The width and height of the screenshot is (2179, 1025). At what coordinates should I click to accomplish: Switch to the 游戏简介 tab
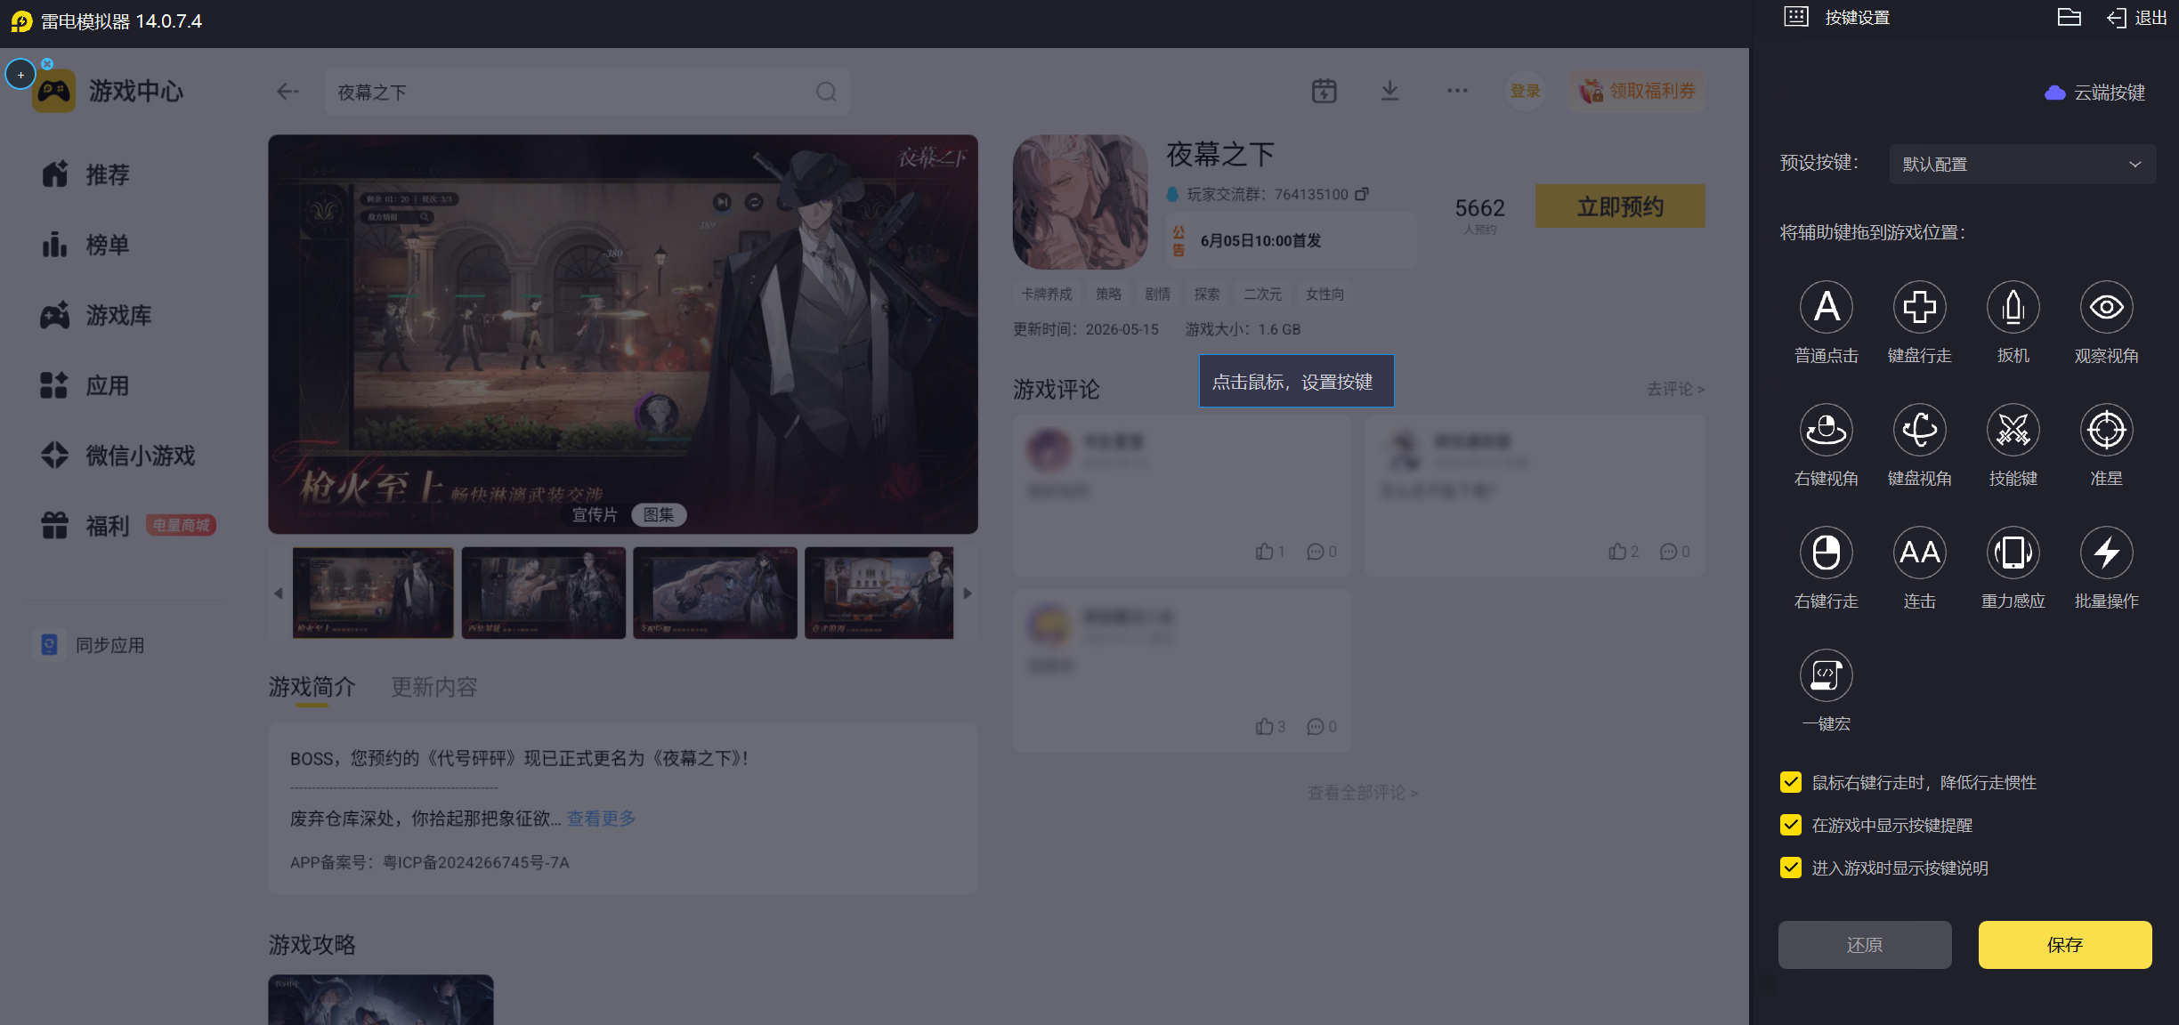[x=312, y=687]
